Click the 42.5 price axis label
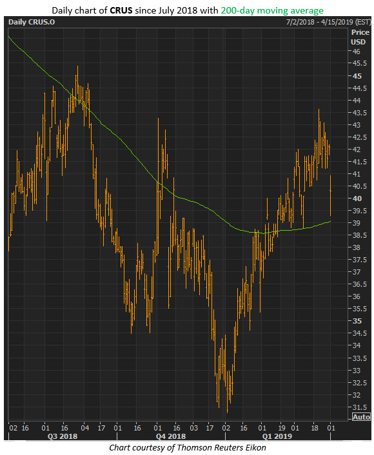374x455 pixels. pyautogui.click(x=359, y=137)
